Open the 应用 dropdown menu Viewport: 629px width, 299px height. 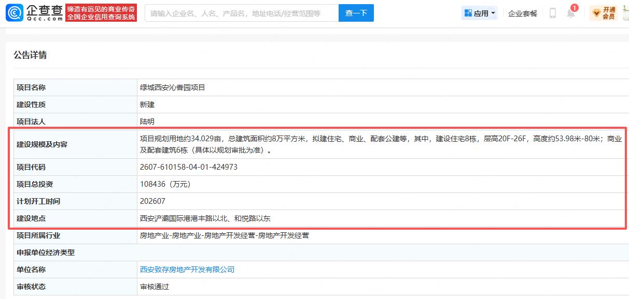[480, 13]
